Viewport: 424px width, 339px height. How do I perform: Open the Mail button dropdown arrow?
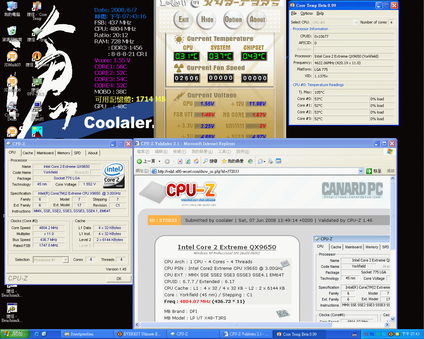click(x=265, y=161)
